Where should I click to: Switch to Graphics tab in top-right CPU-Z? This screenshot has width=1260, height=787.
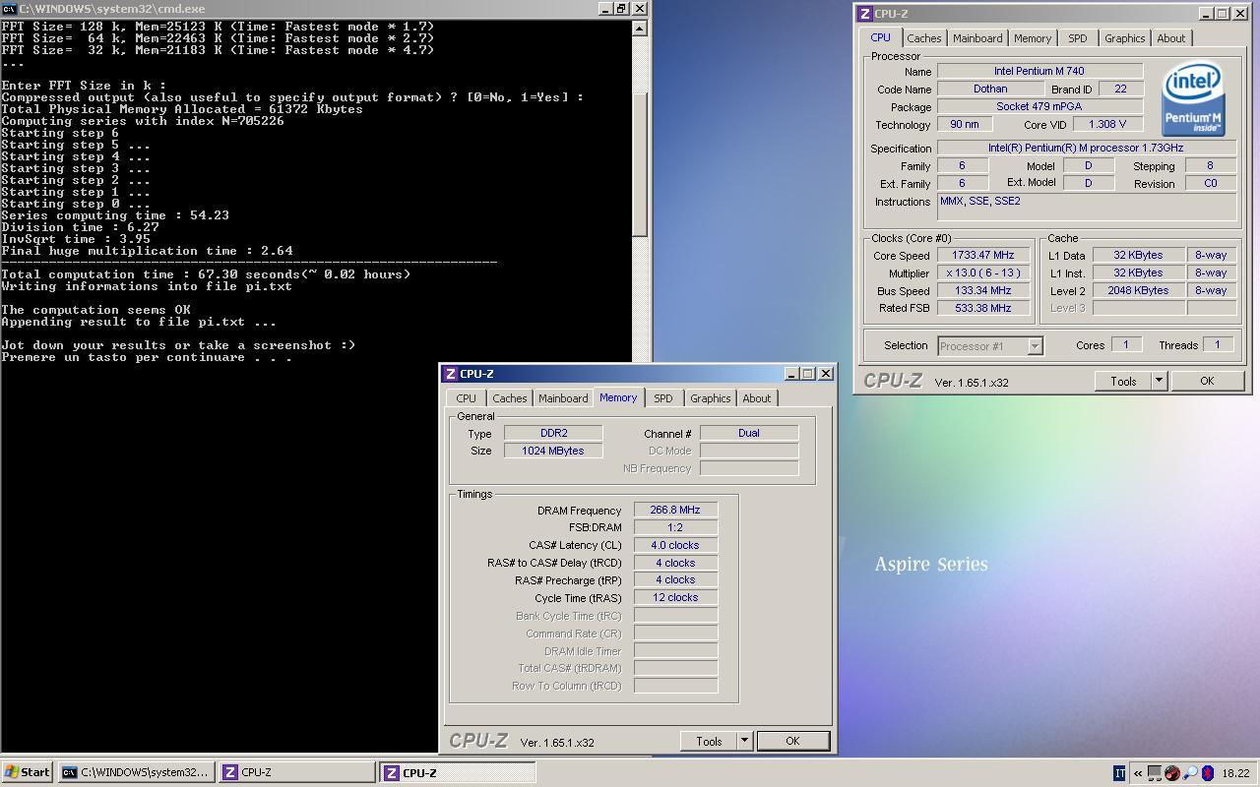point(1124,38)
